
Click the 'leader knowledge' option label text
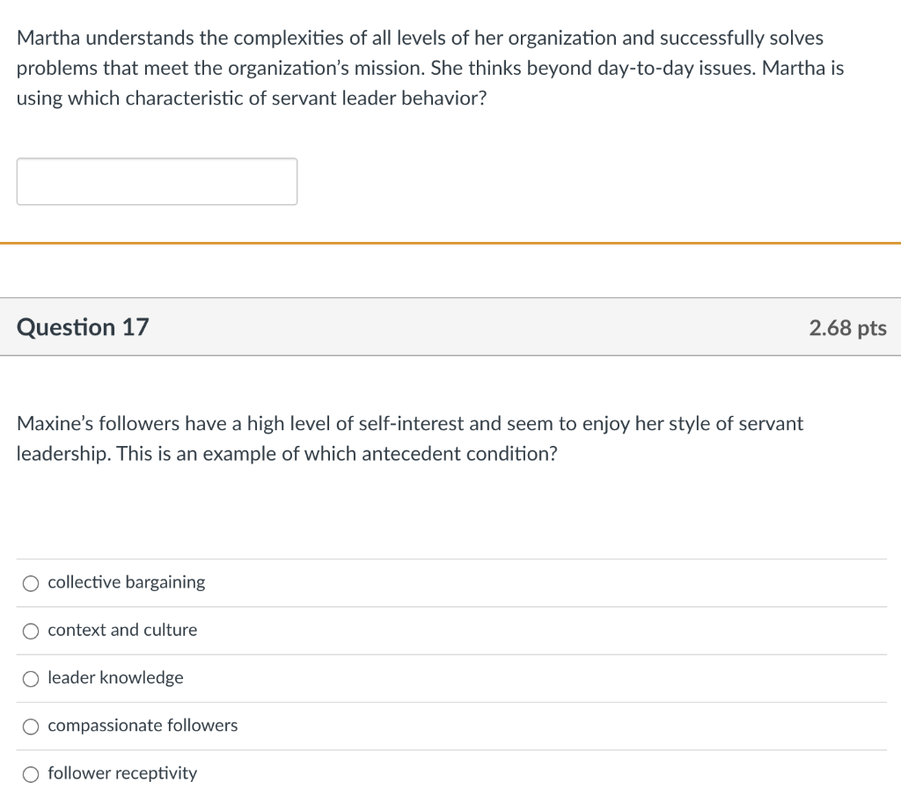click(115, 677)
